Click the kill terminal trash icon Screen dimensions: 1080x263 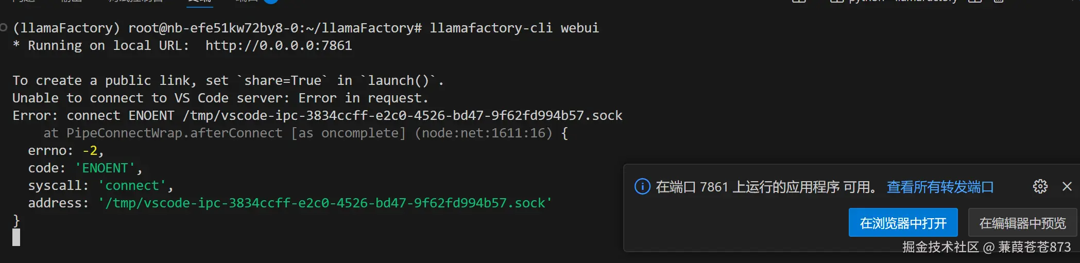(999, 2)
